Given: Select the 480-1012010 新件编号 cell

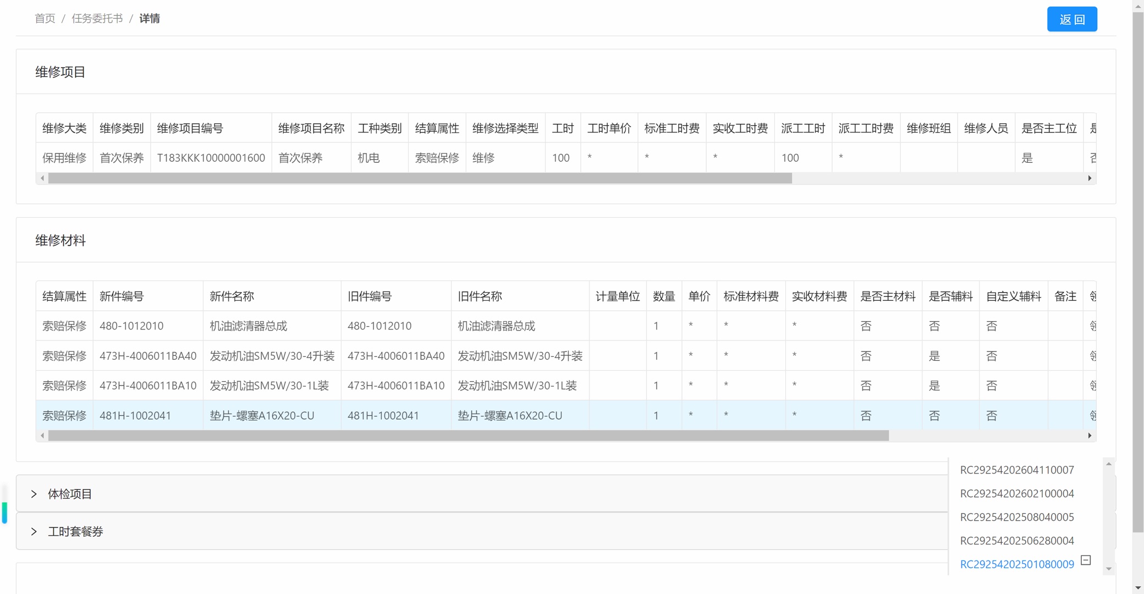Looking at the screenshot, I should click(148, 326).
